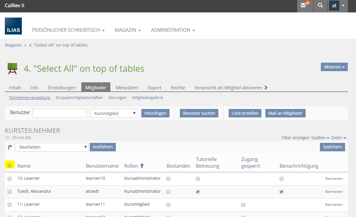356x217 pixels.
Task: Toggle the select-all checkbox in header
Action: point(9,165)
